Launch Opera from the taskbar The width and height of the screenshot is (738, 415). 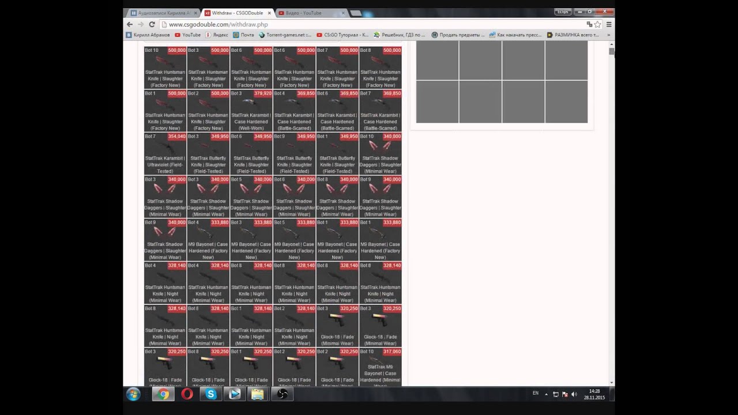[x=187, y=394]
